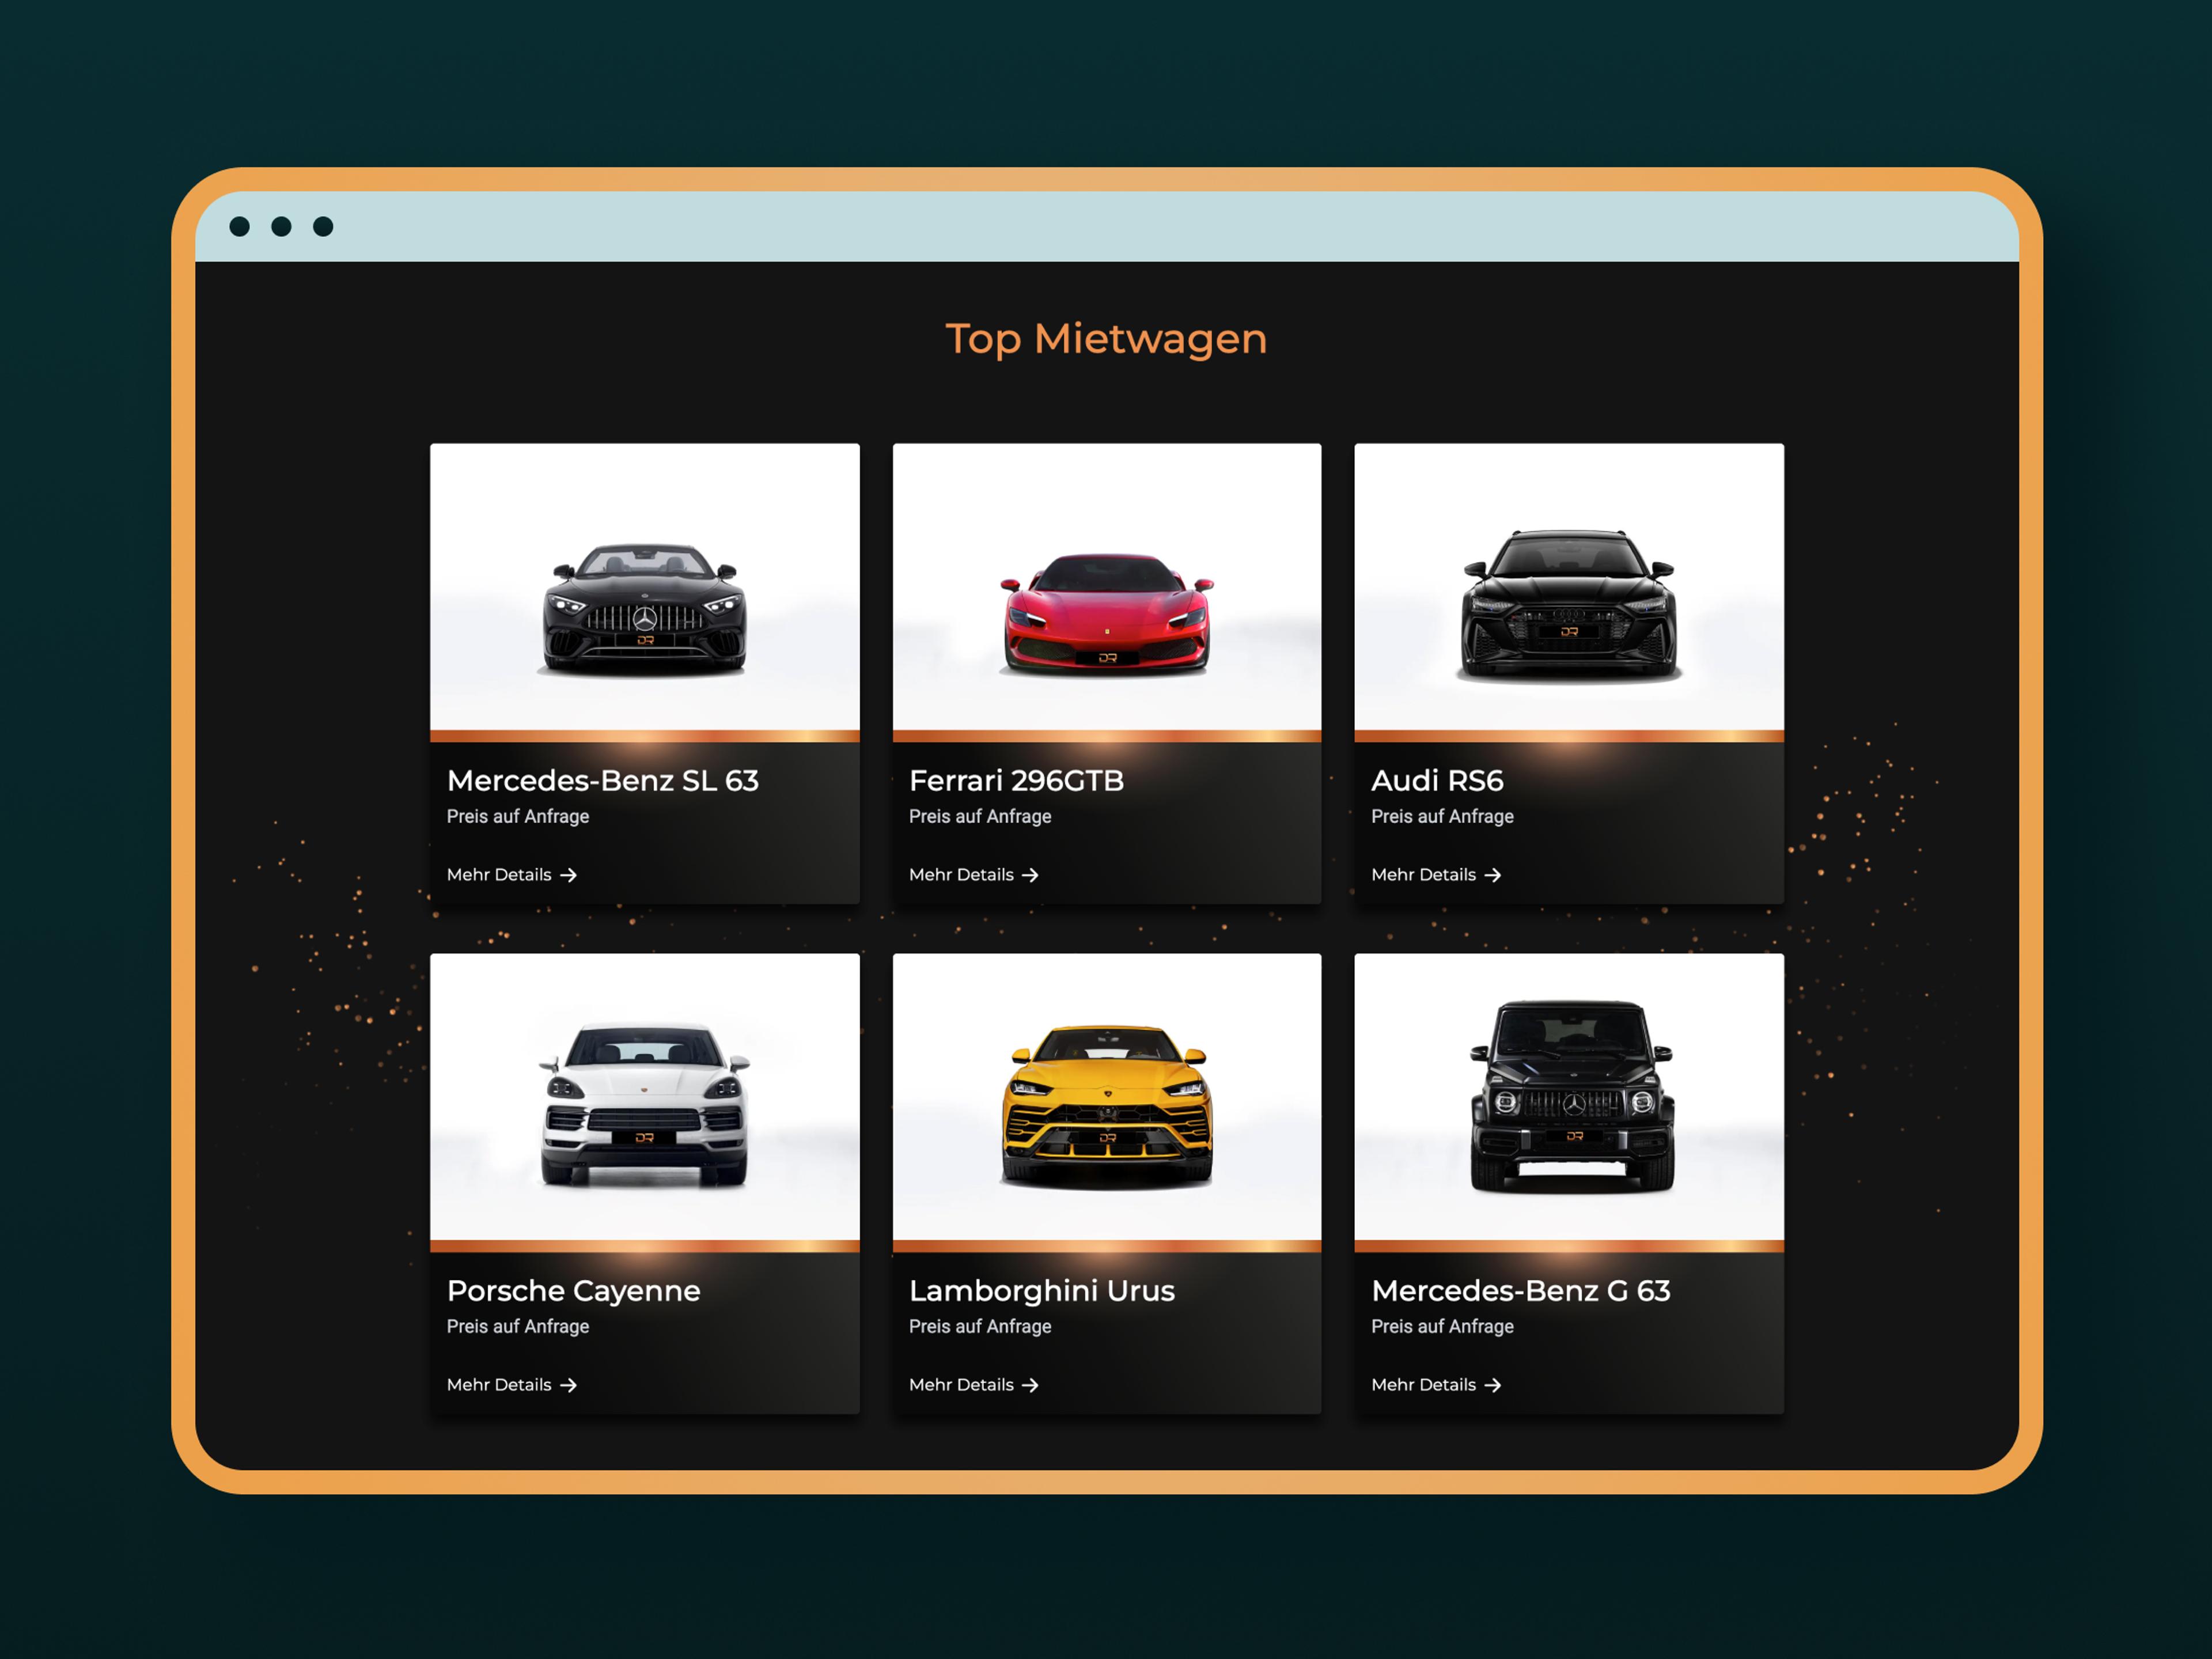This screenshot has width=2212, height=1659.
Task: Click the arrow icon beside Mercedes-Benz SL 63 details
Action: point(569,875)
